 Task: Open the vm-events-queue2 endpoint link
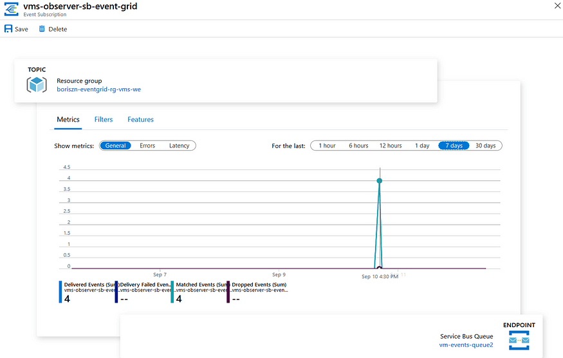466,344
